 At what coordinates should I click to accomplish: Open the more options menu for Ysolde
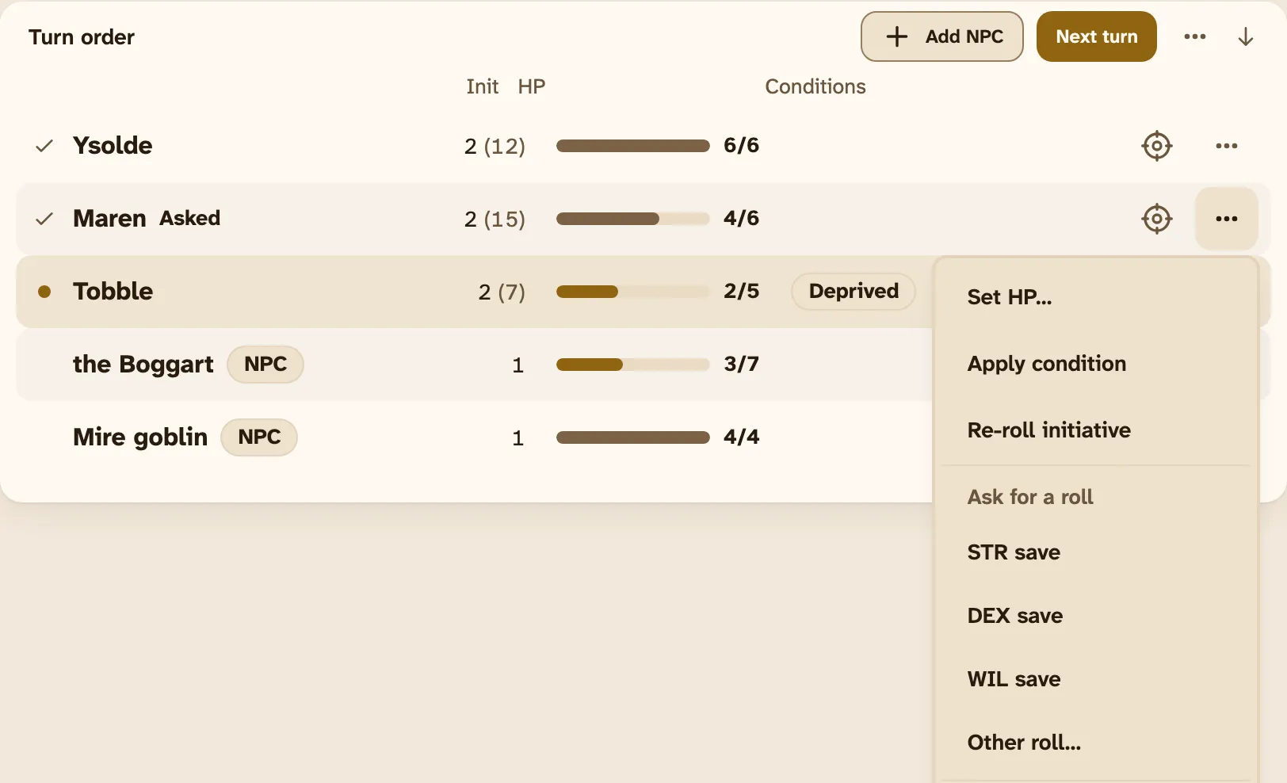click(x=1227, y=146)
